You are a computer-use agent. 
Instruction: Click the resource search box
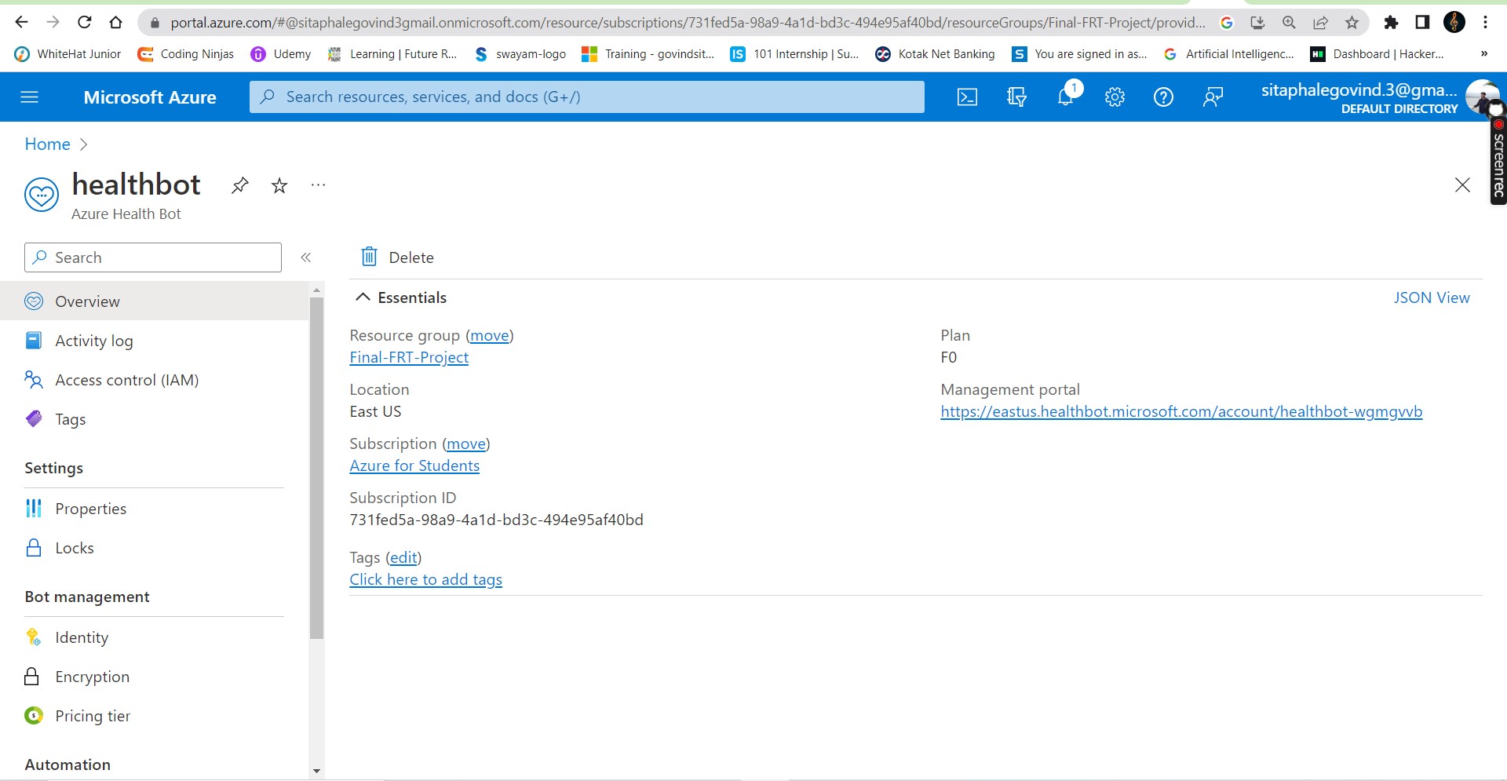click(586, 97)
